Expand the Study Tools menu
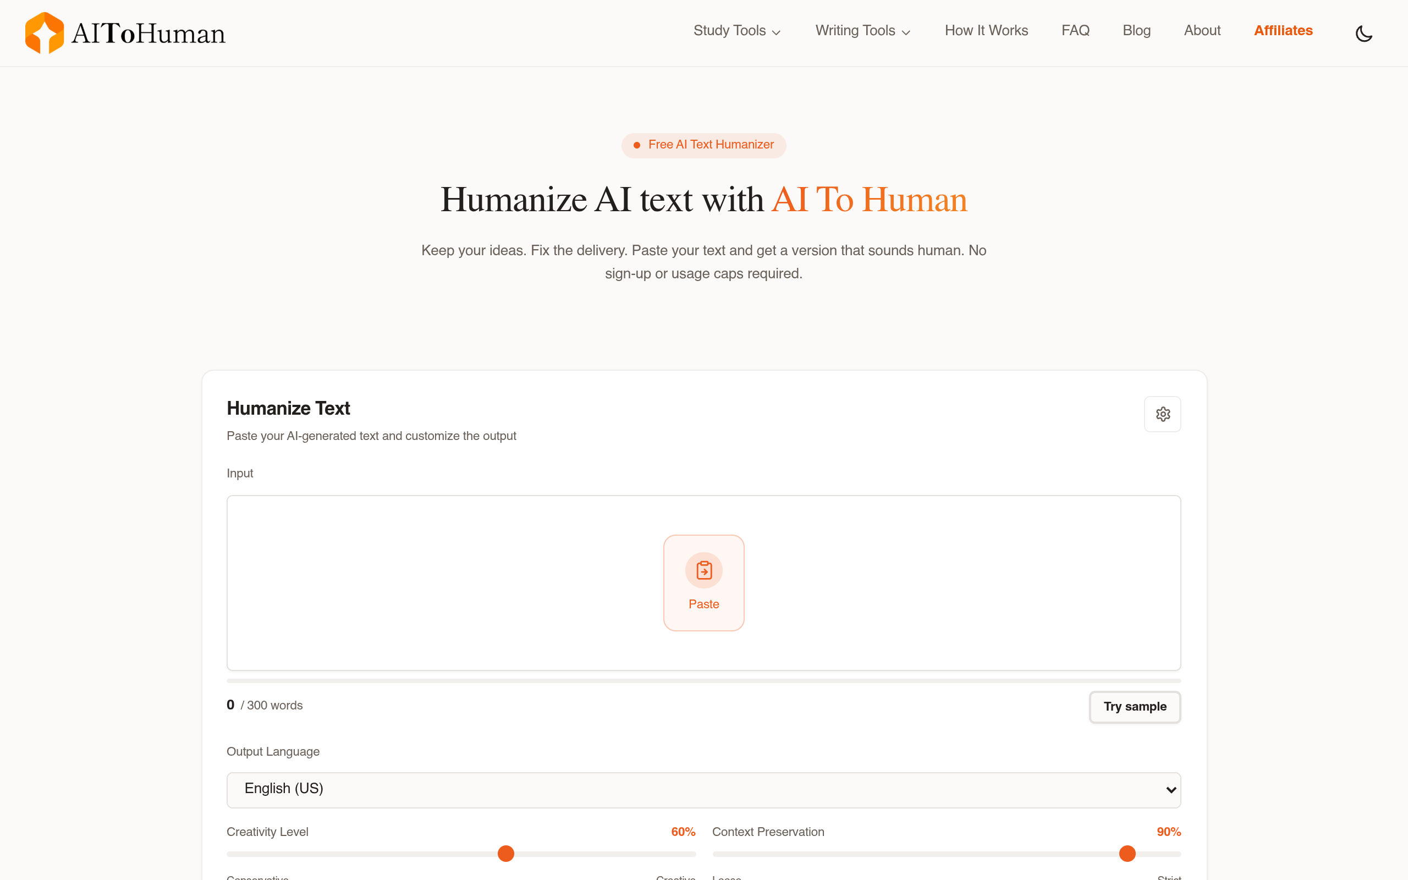Viewport: 1408px width, 880px height. (x=736, y=31)
